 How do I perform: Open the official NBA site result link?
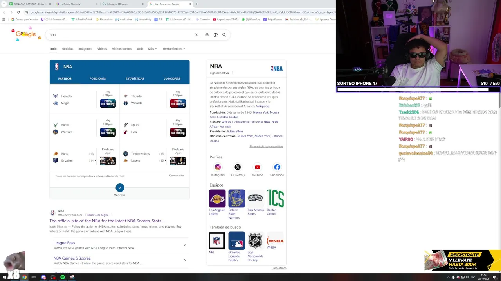pyautogui.click(x=107, y=221)
